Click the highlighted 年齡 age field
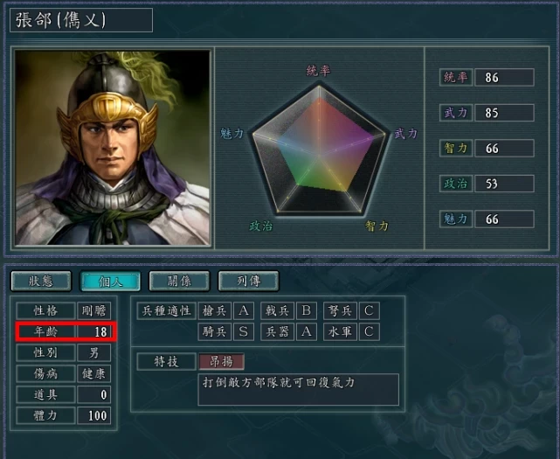 pyautogui.click(x=66, y=331)
